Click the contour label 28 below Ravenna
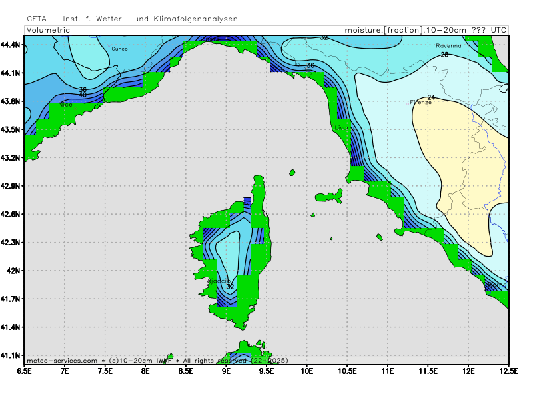The image size is (533, 400). pyautogui.click(x=444, y=55)
